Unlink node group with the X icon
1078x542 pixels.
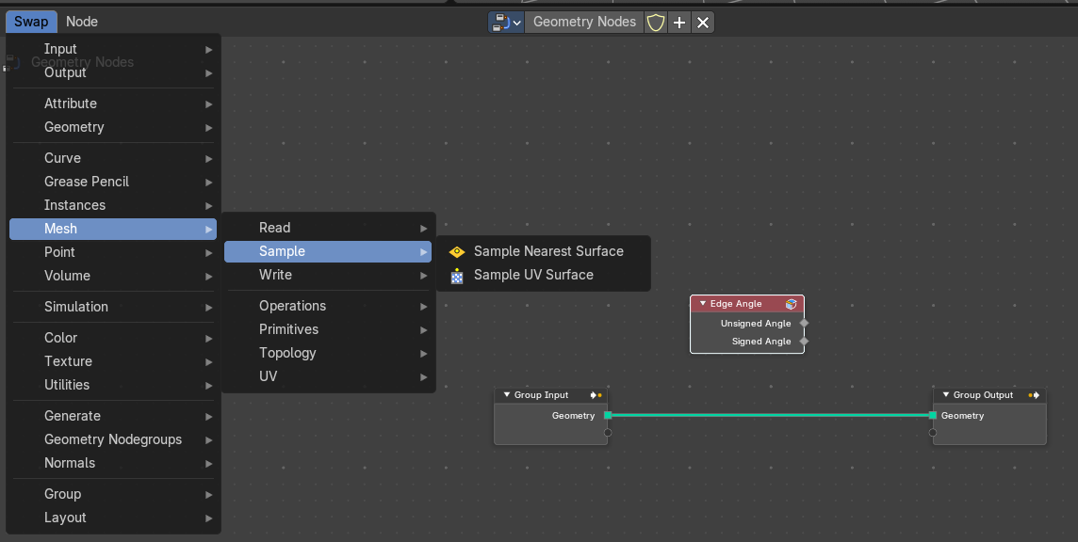tap(703, 22)
